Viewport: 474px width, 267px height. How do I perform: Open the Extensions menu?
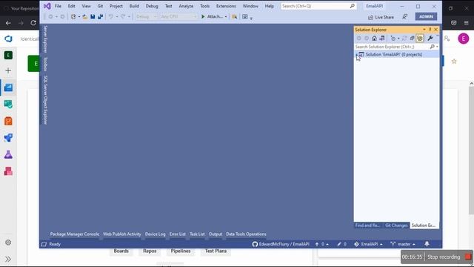226,6
